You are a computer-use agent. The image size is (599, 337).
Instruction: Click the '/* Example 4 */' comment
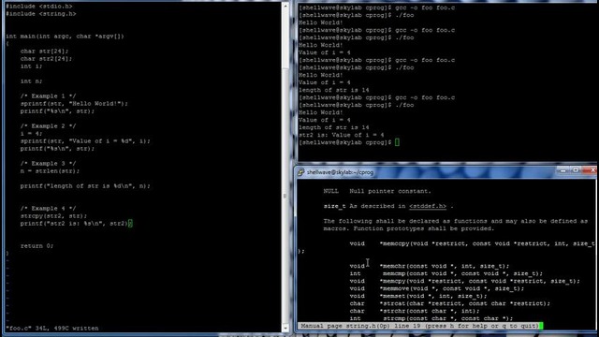(48, 208)
